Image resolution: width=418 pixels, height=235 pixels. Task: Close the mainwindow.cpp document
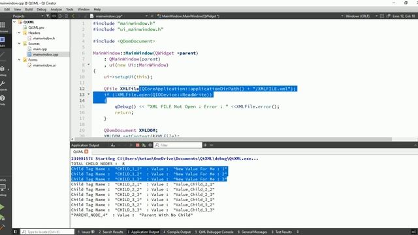tap(152, 16)
